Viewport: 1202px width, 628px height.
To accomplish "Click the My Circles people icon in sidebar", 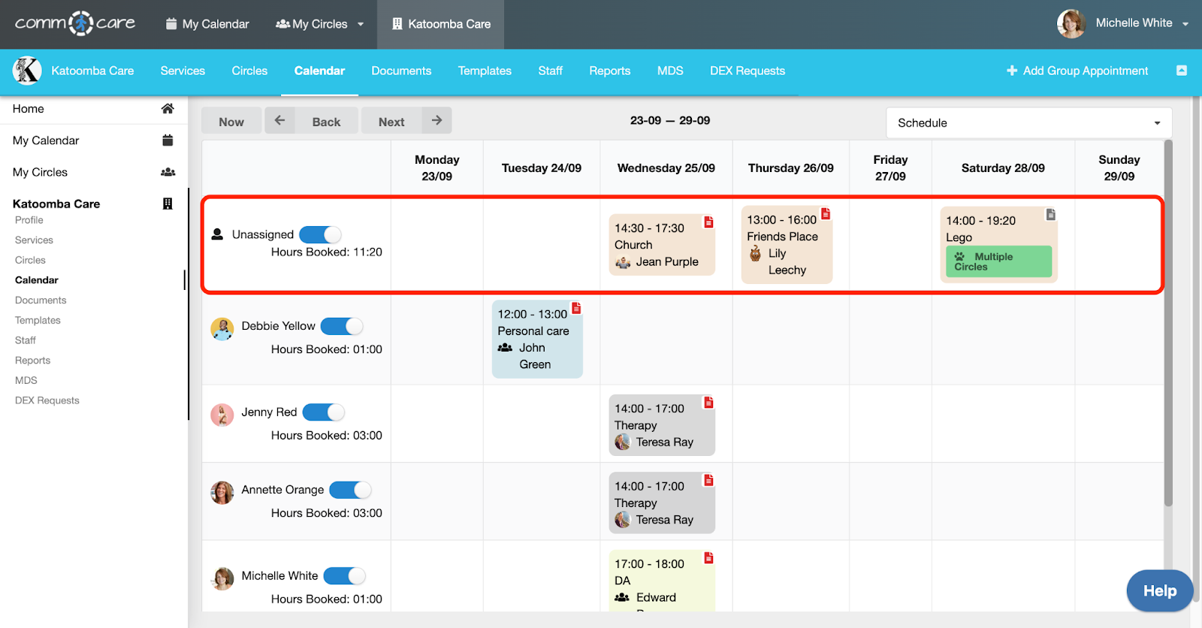I will 168,172.
